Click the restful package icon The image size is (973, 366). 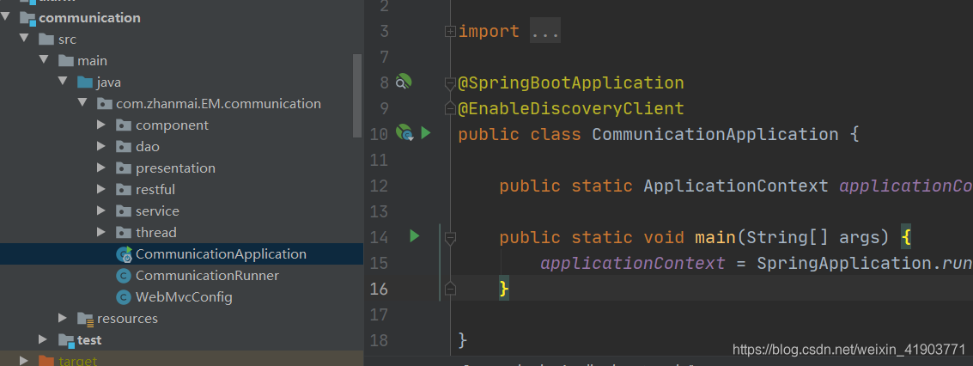(125, 189)
